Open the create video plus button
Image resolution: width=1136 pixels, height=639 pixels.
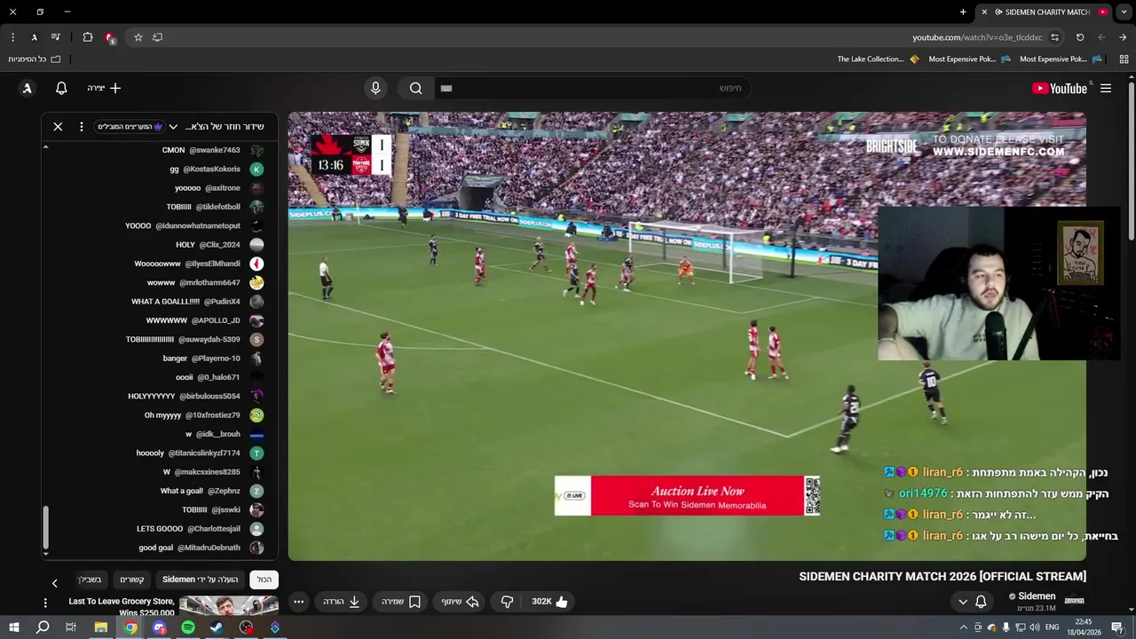coord(104,88)
